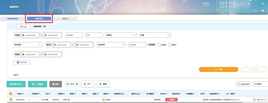Click the クリア button

coord(254,69)
